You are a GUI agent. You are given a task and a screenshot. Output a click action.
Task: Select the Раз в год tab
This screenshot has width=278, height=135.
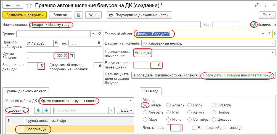tap(151, 91)
